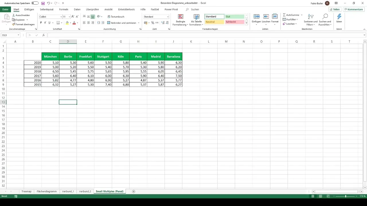Toggle bold formatting with the F icon
367x206 pixels.
(x=41, y=23)
